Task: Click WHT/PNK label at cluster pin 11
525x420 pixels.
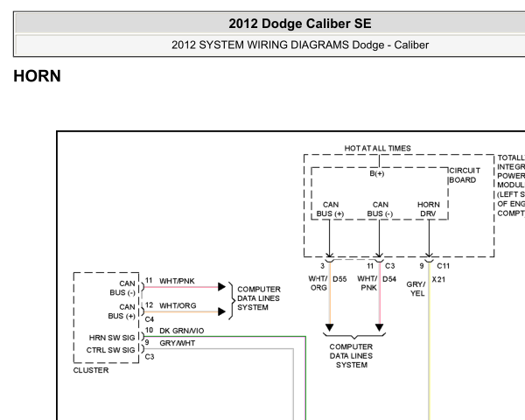Action: point(177,281)
